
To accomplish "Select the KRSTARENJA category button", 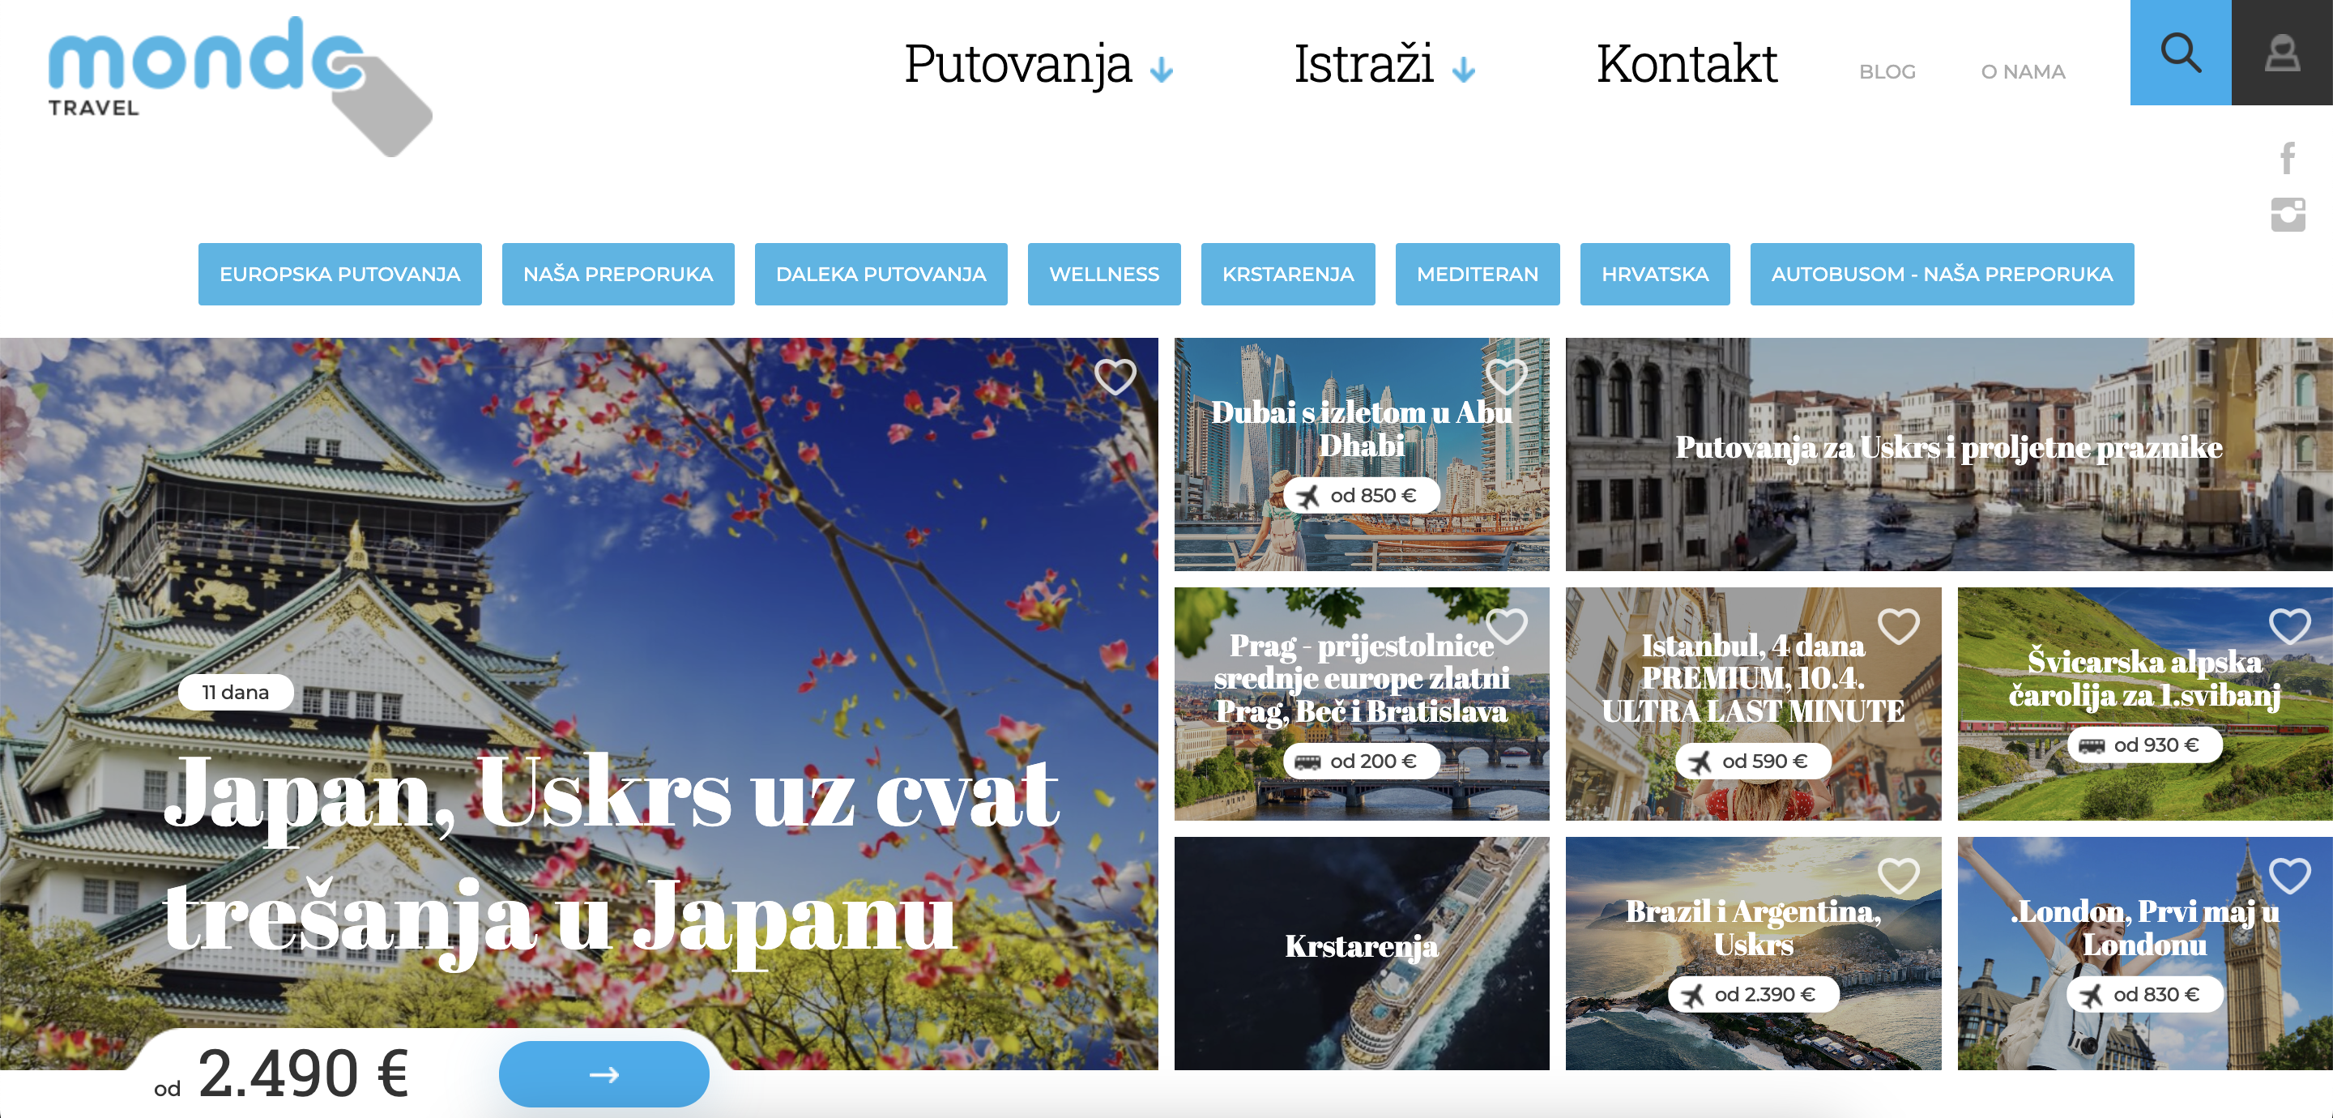I will [x=1287, y=274].
